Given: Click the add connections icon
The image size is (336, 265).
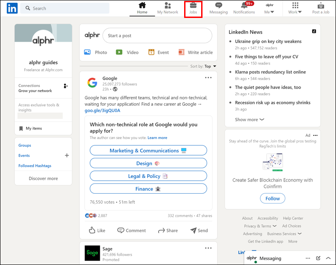Looking at the screenshot, I should [x=65, y=86].
